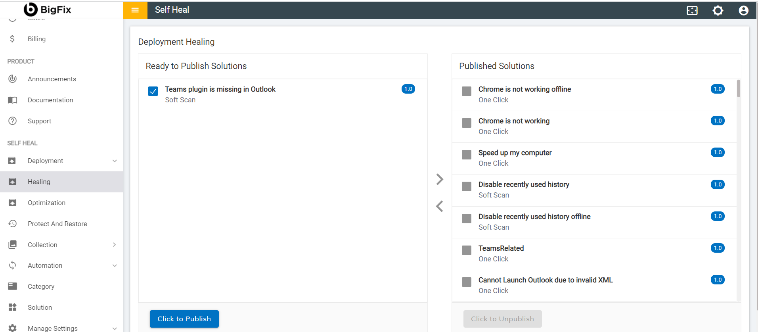Open the Category sidebar link
758x332 pixels.
point(61,286)
